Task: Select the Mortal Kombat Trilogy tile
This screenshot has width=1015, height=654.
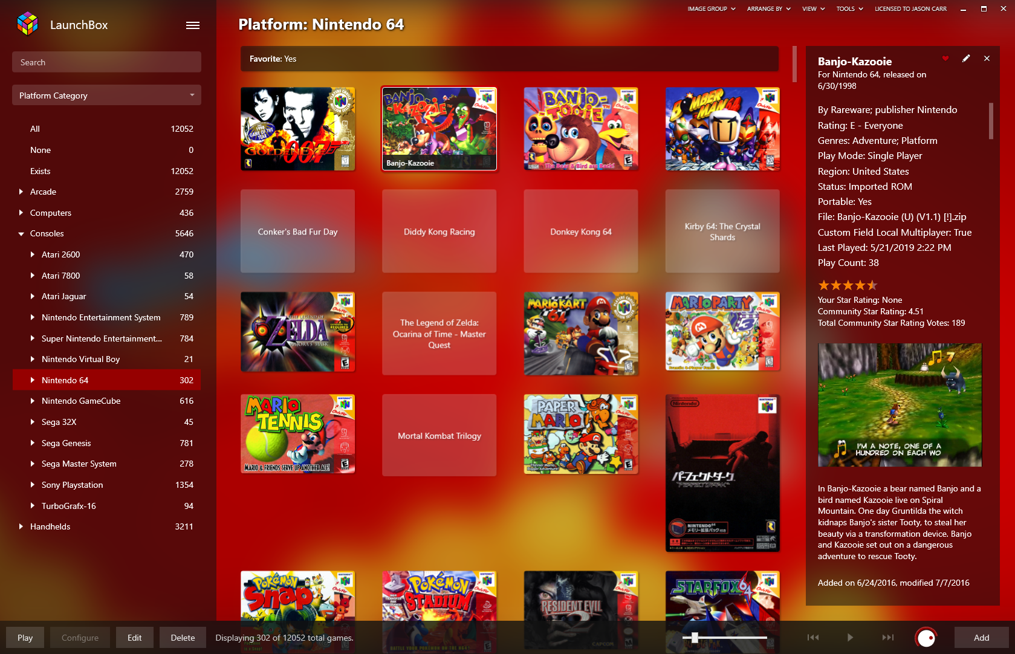Action: [439, 435]
